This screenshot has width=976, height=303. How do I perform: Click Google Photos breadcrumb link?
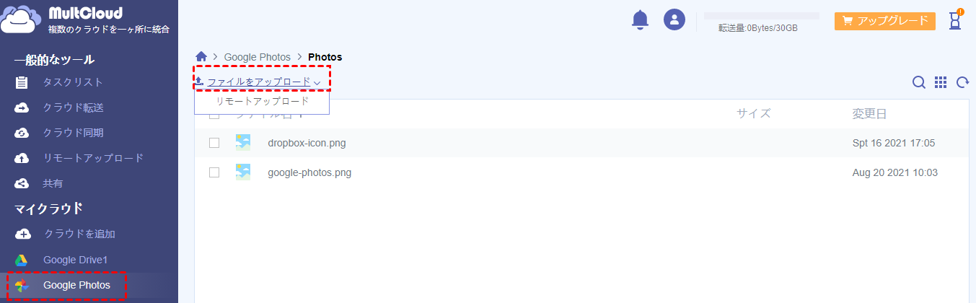[x=257, y=57]
